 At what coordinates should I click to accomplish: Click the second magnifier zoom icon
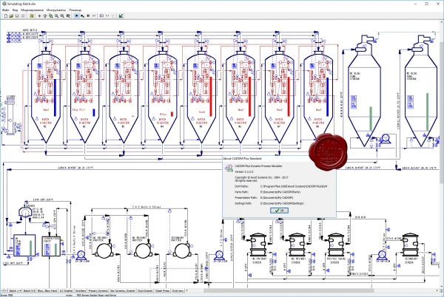point(62,16)
